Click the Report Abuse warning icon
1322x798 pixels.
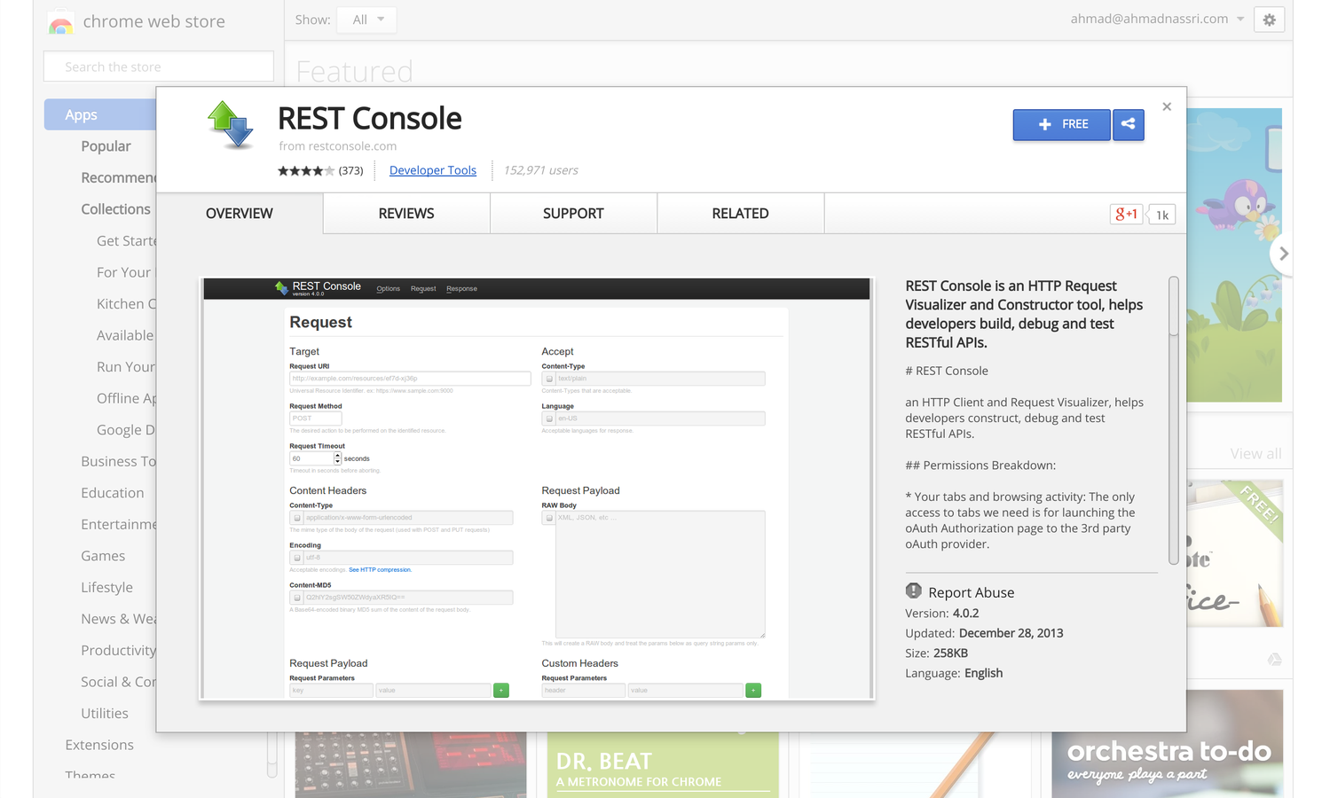(x=914, y=591)
